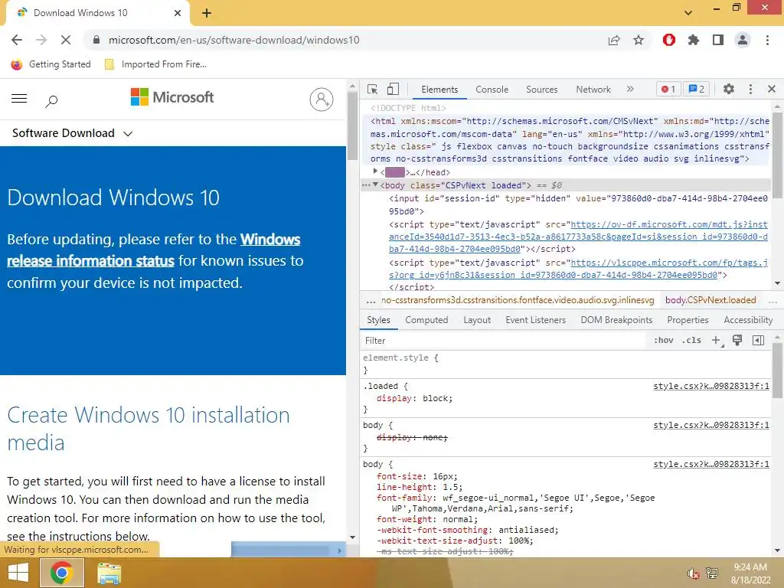784x588 pixels.
Task: Open the Getting Started bookmark
Action: coord(51,64)
